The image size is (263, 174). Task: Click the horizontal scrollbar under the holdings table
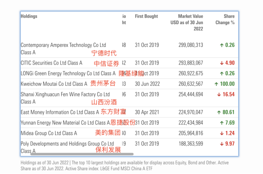pos(82,154)
